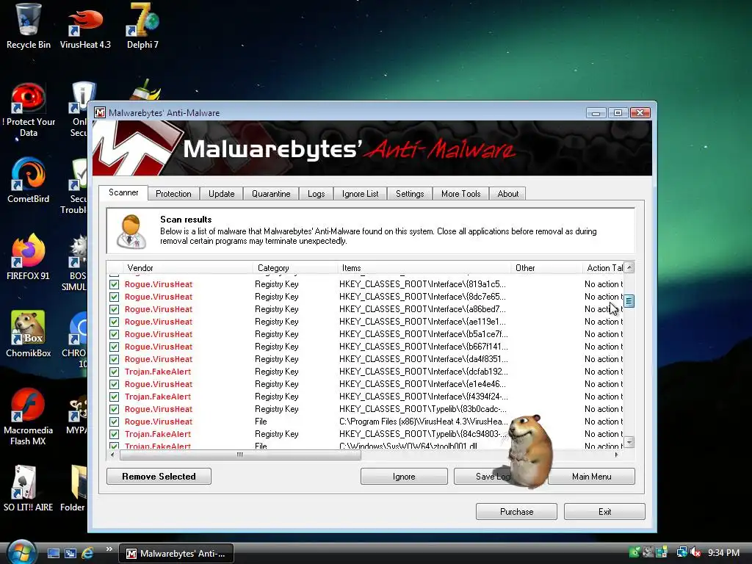Toggle the checkbox for the VirusHeat 4.3 file row
This screenshot has height=564, width=752.
click(114, 422)
